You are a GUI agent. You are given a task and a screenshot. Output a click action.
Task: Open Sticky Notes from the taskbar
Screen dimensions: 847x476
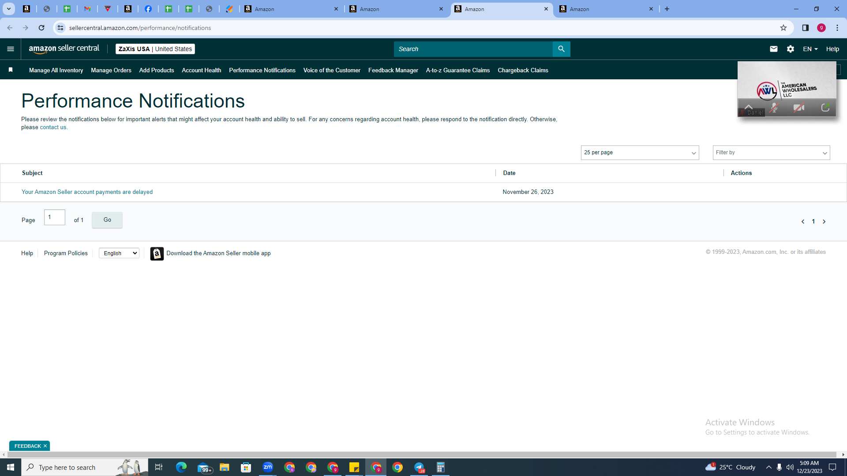click(x=354, y=467)
